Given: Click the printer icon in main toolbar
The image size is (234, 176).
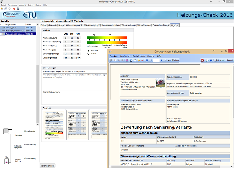Looking at the screenshot, I should click(18, 9).
